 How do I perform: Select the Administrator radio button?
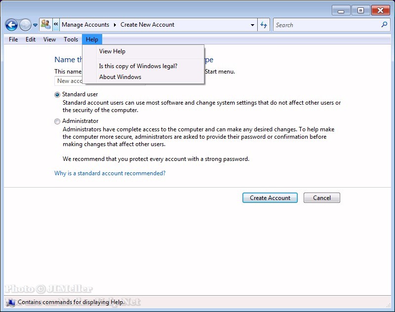click(57, 121)
